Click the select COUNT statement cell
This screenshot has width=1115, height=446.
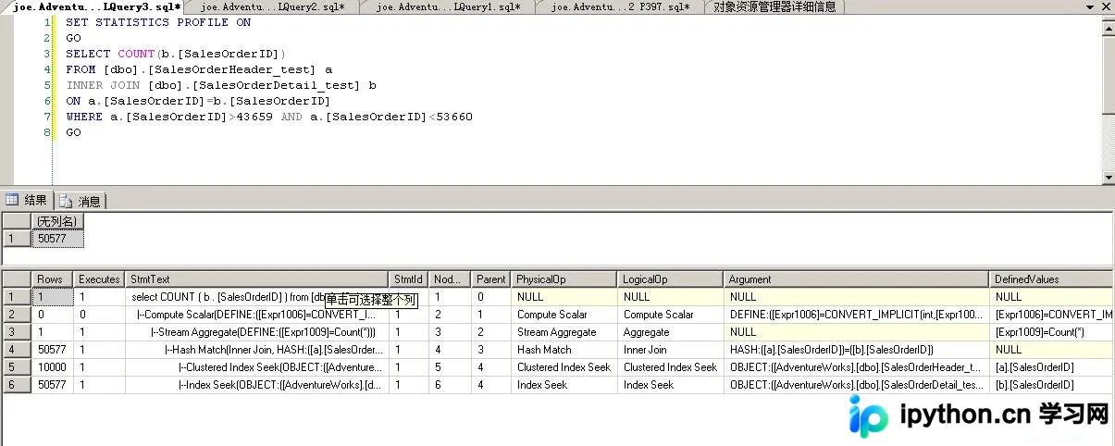click(256, 297)
